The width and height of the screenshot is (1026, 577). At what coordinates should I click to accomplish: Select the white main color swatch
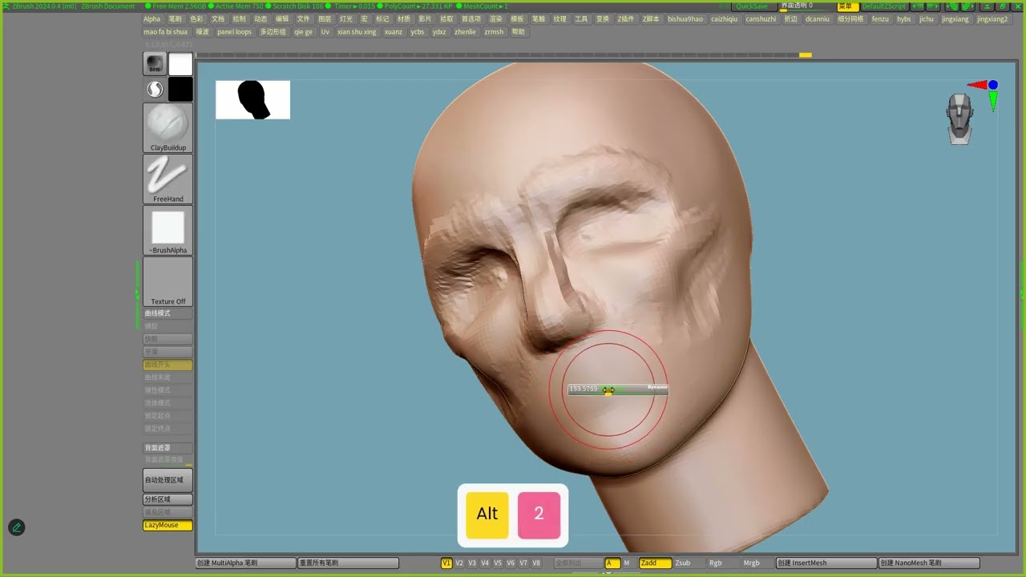coord(180,64)
